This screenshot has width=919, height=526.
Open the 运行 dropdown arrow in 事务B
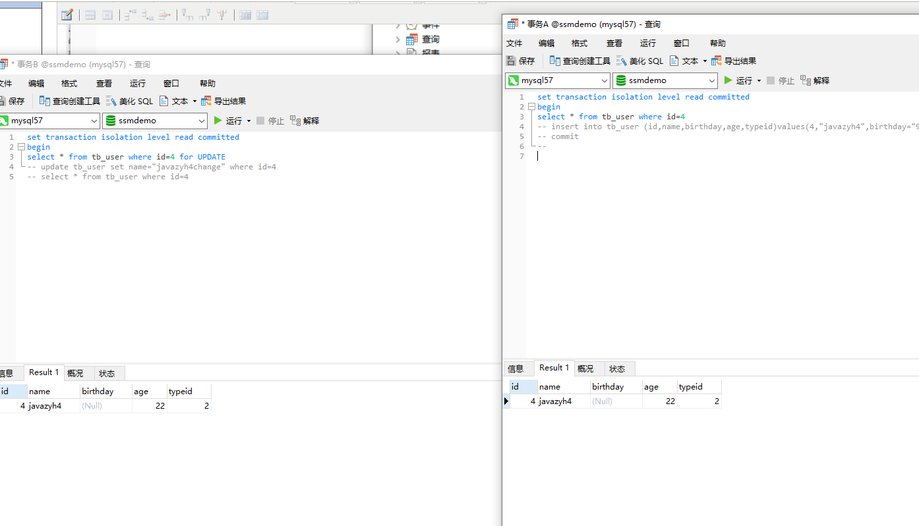pos(249,121)
